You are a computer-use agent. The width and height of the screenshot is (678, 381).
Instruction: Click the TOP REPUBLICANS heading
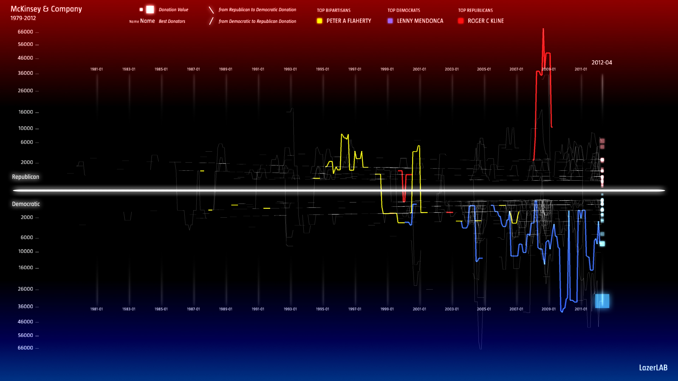[476, 10]
